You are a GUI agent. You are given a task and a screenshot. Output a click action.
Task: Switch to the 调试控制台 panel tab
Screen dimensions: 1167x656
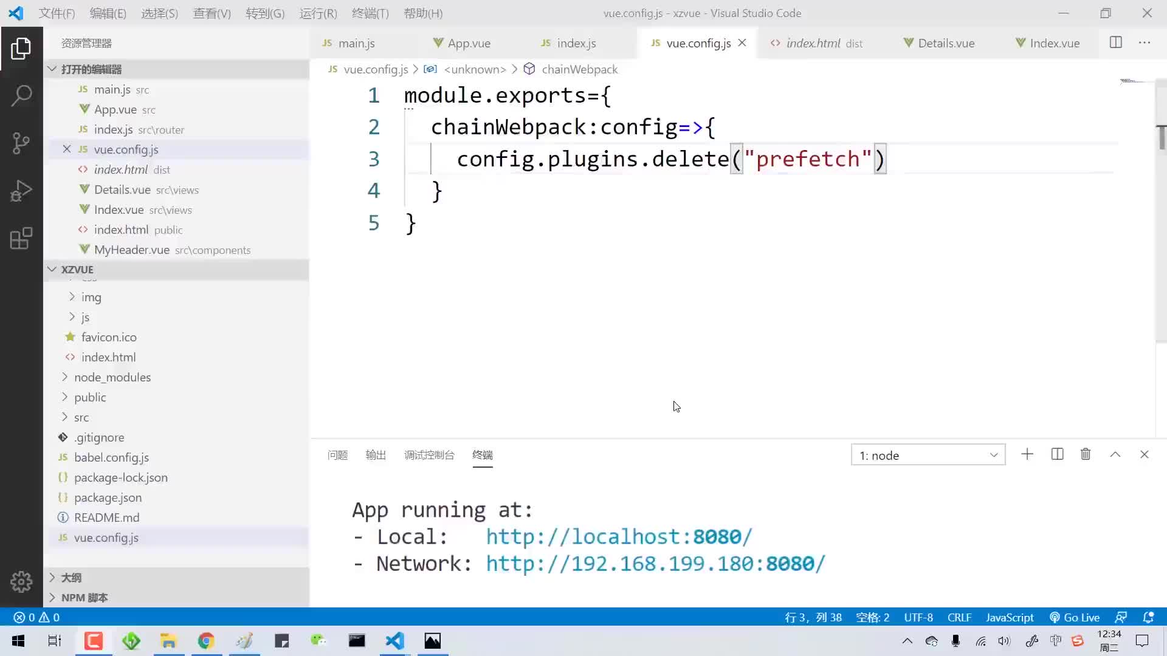tap(429, 455)
